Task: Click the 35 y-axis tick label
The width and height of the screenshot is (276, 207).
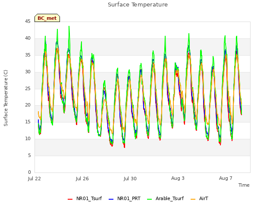Action: (28, 55)
